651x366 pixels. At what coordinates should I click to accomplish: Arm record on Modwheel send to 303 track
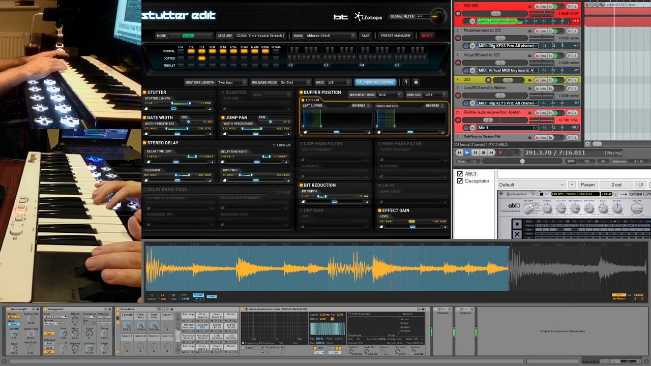458,38
